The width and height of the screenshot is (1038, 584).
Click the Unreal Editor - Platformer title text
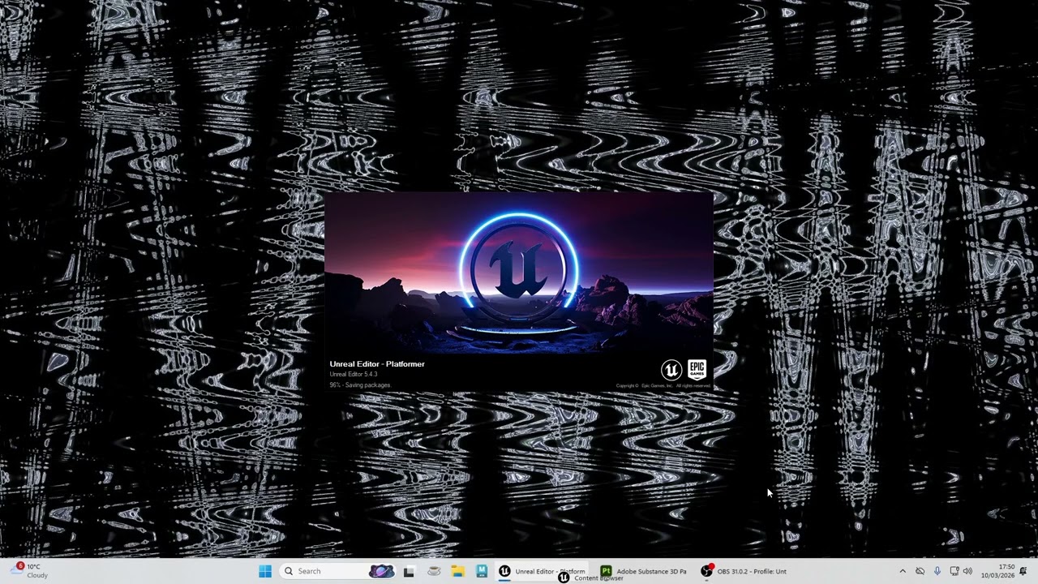coord(377,364)
